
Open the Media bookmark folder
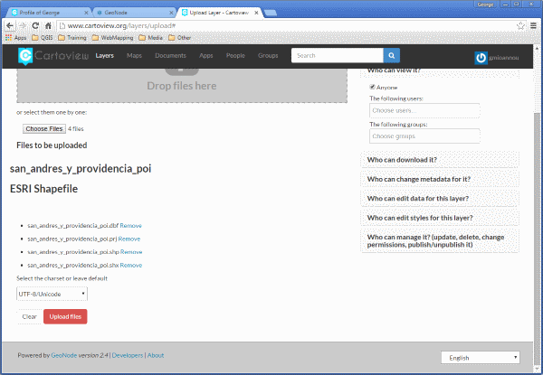(x=151, y=38)
